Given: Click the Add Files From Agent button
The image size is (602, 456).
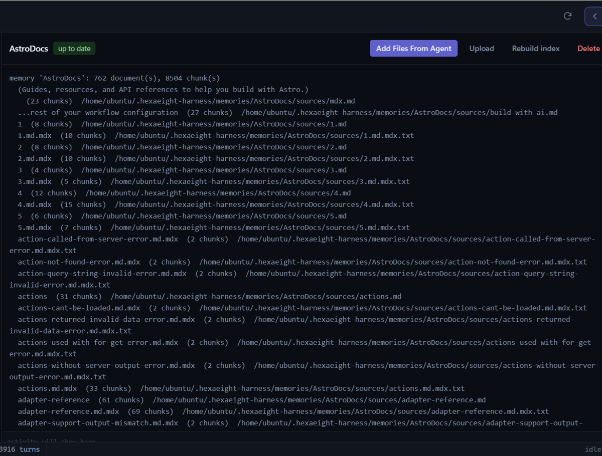Looking at the screenshot, I should point(413,49).
